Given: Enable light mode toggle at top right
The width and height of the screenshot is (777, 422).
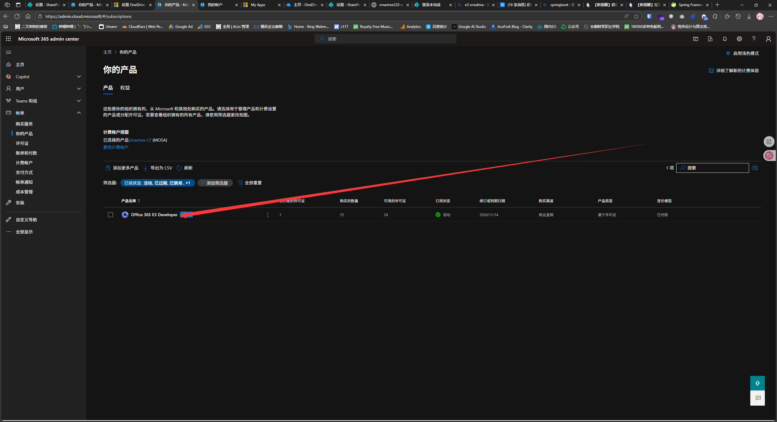Looking at the screenshot, I should 742,53.
